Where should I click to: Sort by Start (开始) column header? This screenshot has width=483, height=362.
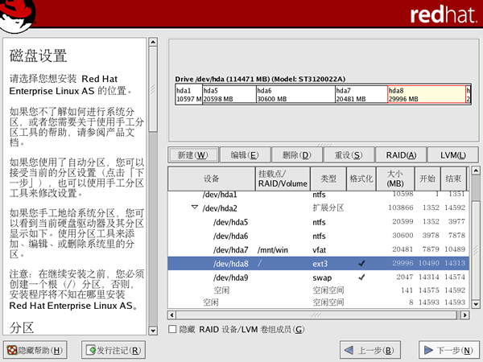[427, 179]
